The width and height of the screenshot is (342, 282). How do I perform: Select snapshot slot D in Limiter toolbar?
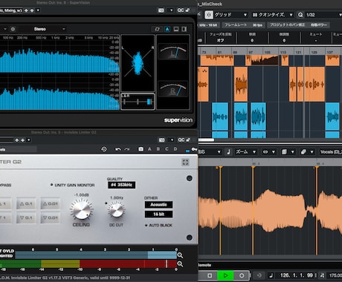[x=175, y=149]
